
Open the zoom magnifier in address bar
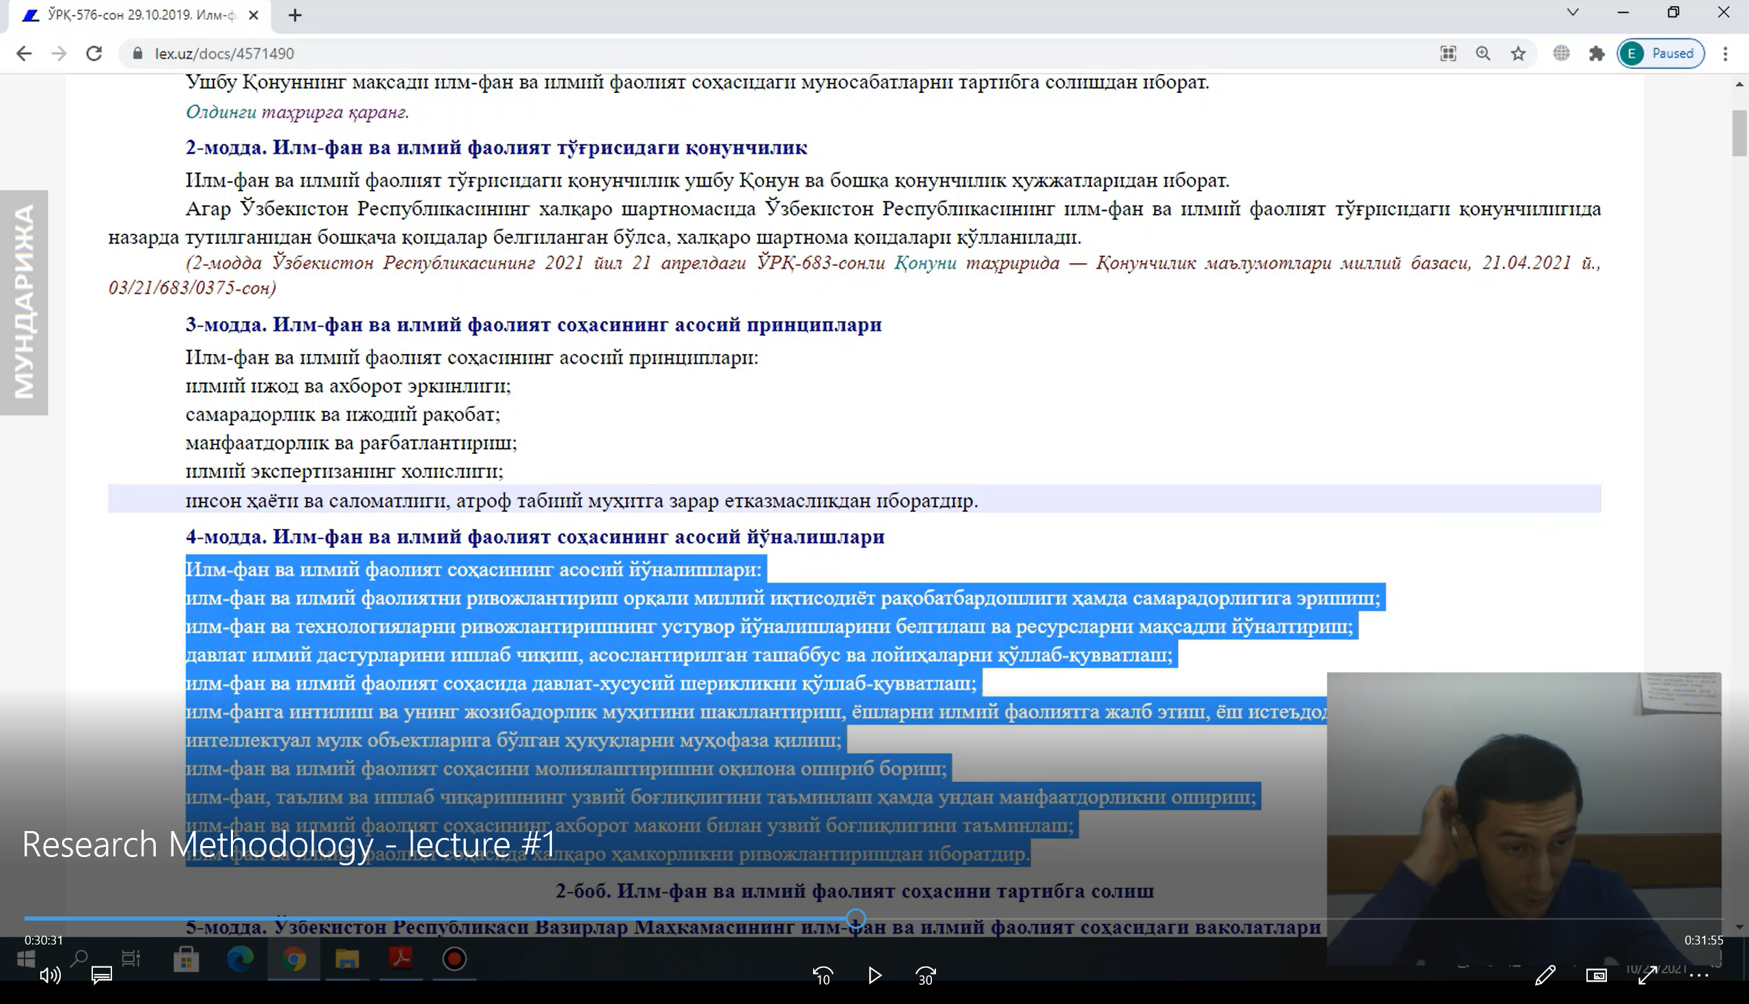click(x=1483, y=54)
